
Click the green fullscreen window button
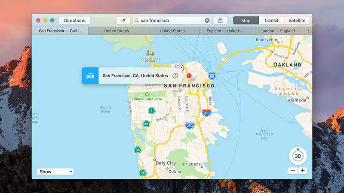pyautogui.click(x=52, y=21)
